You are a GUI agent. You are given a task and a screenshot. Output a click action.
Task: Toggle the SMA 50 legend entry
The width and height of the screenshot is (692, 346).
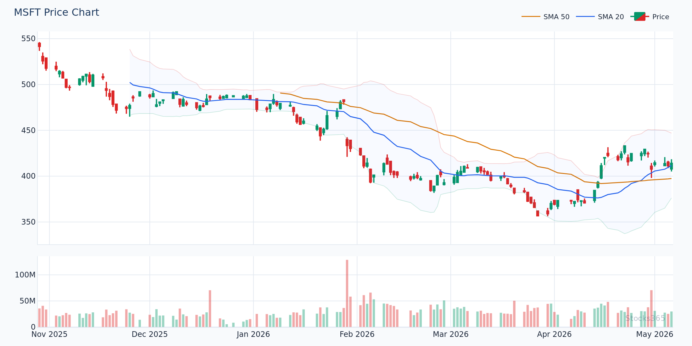pyautogui.click(x=545, y=17)
